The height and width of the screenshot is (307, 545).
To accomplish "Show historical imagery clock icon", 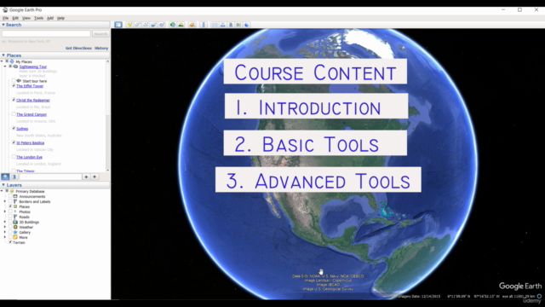I will click(x=173, y=25).
